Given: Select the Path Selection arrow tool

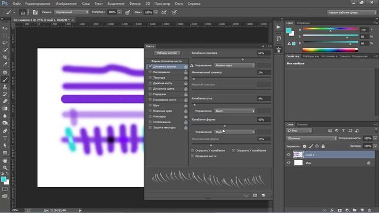Looking at the screenshot, I should point(5,146).
